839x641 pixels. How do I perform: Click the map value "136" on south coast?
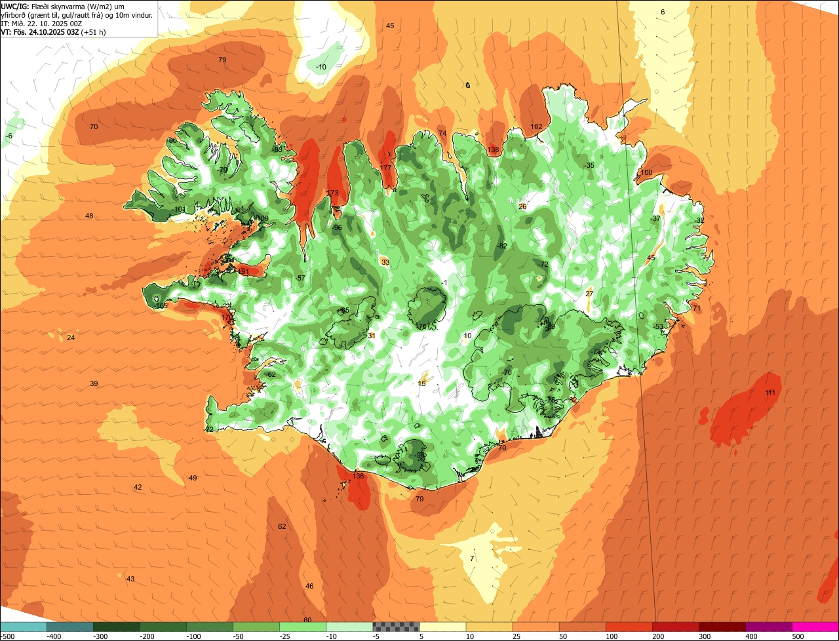tap(358, 476)
